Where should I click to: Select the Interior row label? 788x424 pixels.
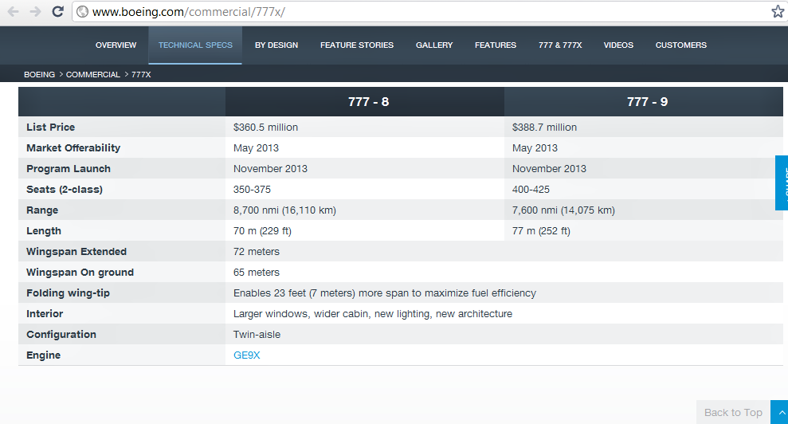(45, 313)
